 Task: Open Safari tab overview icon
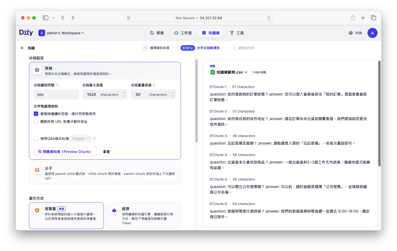pyautogui.click(x=373, y=18)
